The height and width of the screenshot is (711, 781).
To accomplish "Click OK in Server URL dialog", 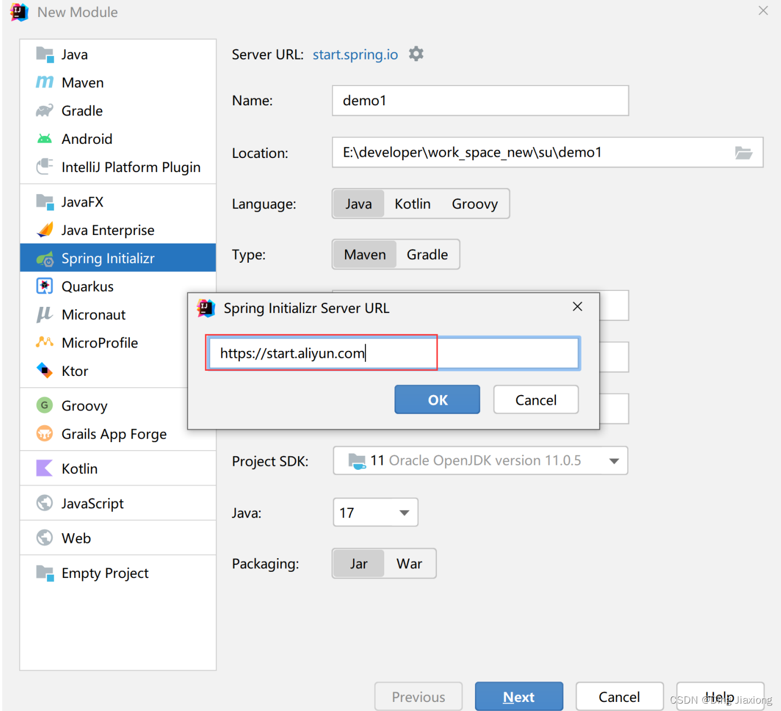I will pyautogui.click(x=437, y=400).
